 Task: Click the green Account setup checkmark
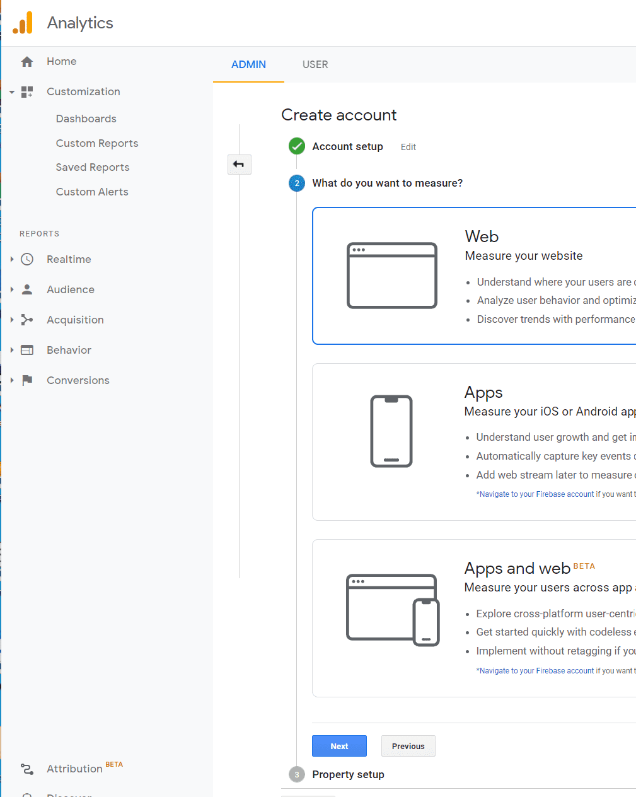pos(297,146)
